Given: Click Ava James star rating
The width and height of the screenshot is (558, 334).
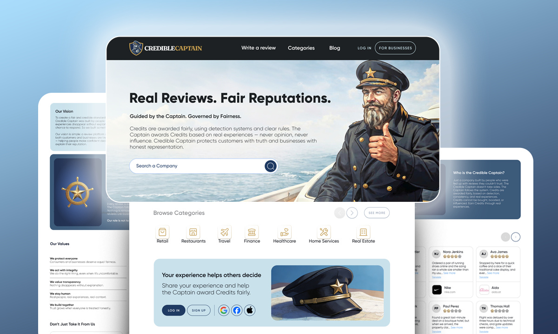Looking at the screenshot, I should (x=499, y=256).
